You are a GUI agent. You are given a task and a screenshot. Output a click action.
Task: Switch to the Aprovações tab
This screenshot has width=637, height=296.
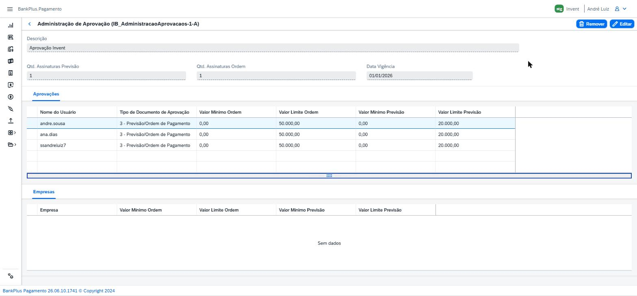[x=46, y=94]
